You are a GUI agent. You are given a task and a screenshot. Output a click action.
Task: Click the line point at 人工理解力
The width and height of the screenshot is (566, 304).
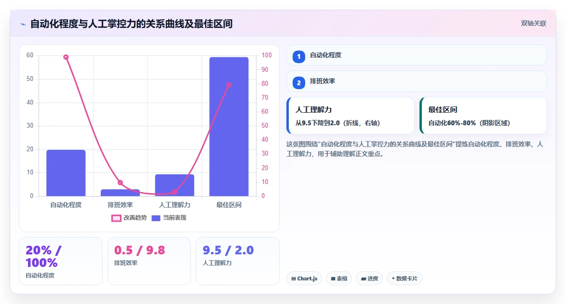(x=175, y=192)
